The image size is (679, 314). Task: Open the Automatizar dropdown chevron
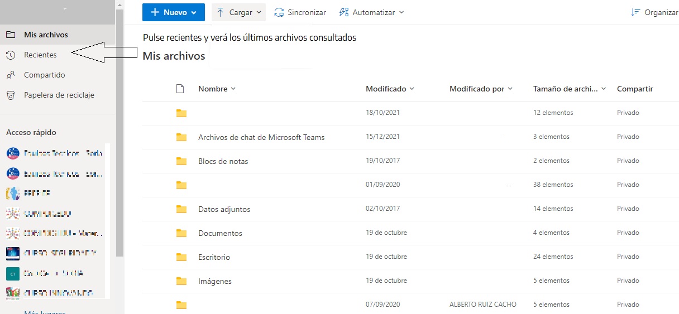tap(401, 12)
